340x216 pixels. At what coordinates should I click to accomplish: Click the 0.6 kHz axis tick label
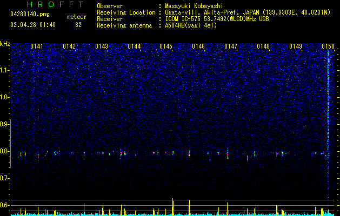(x=4, y=205)
